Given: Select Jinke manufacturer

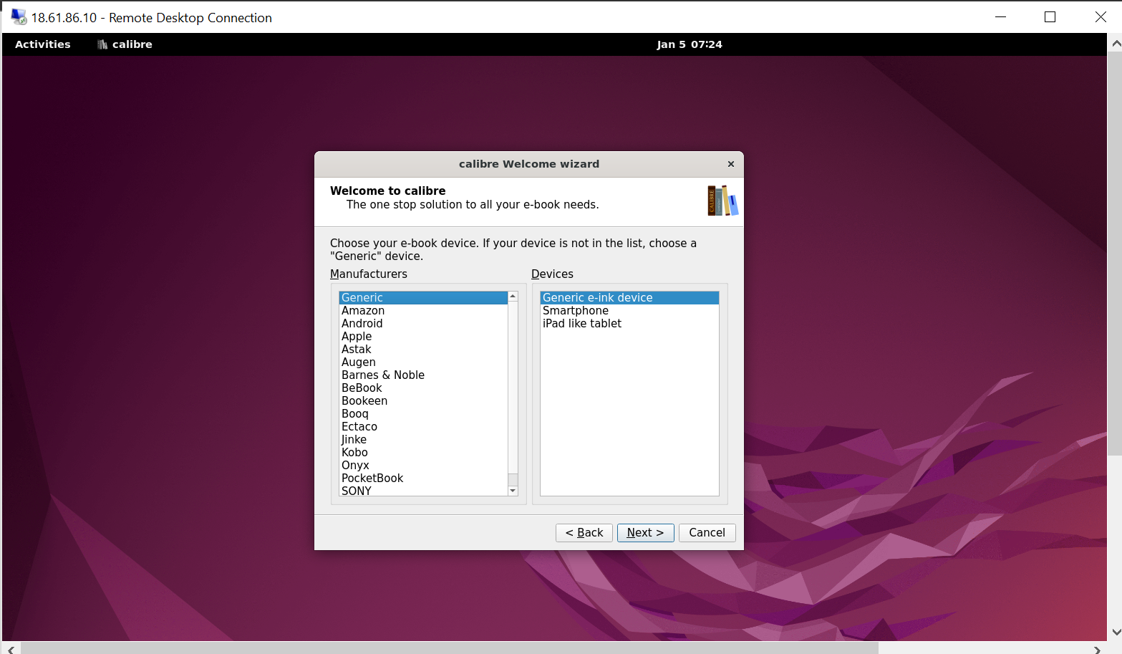Looking at the screenshot, I should click(423, 440).
